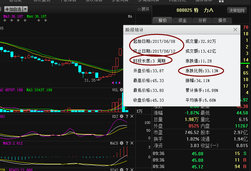The width and height of the screenshot is (251, 171).
Task: Open KDJ indicator settings gear
Action: [x=121, y=116]
